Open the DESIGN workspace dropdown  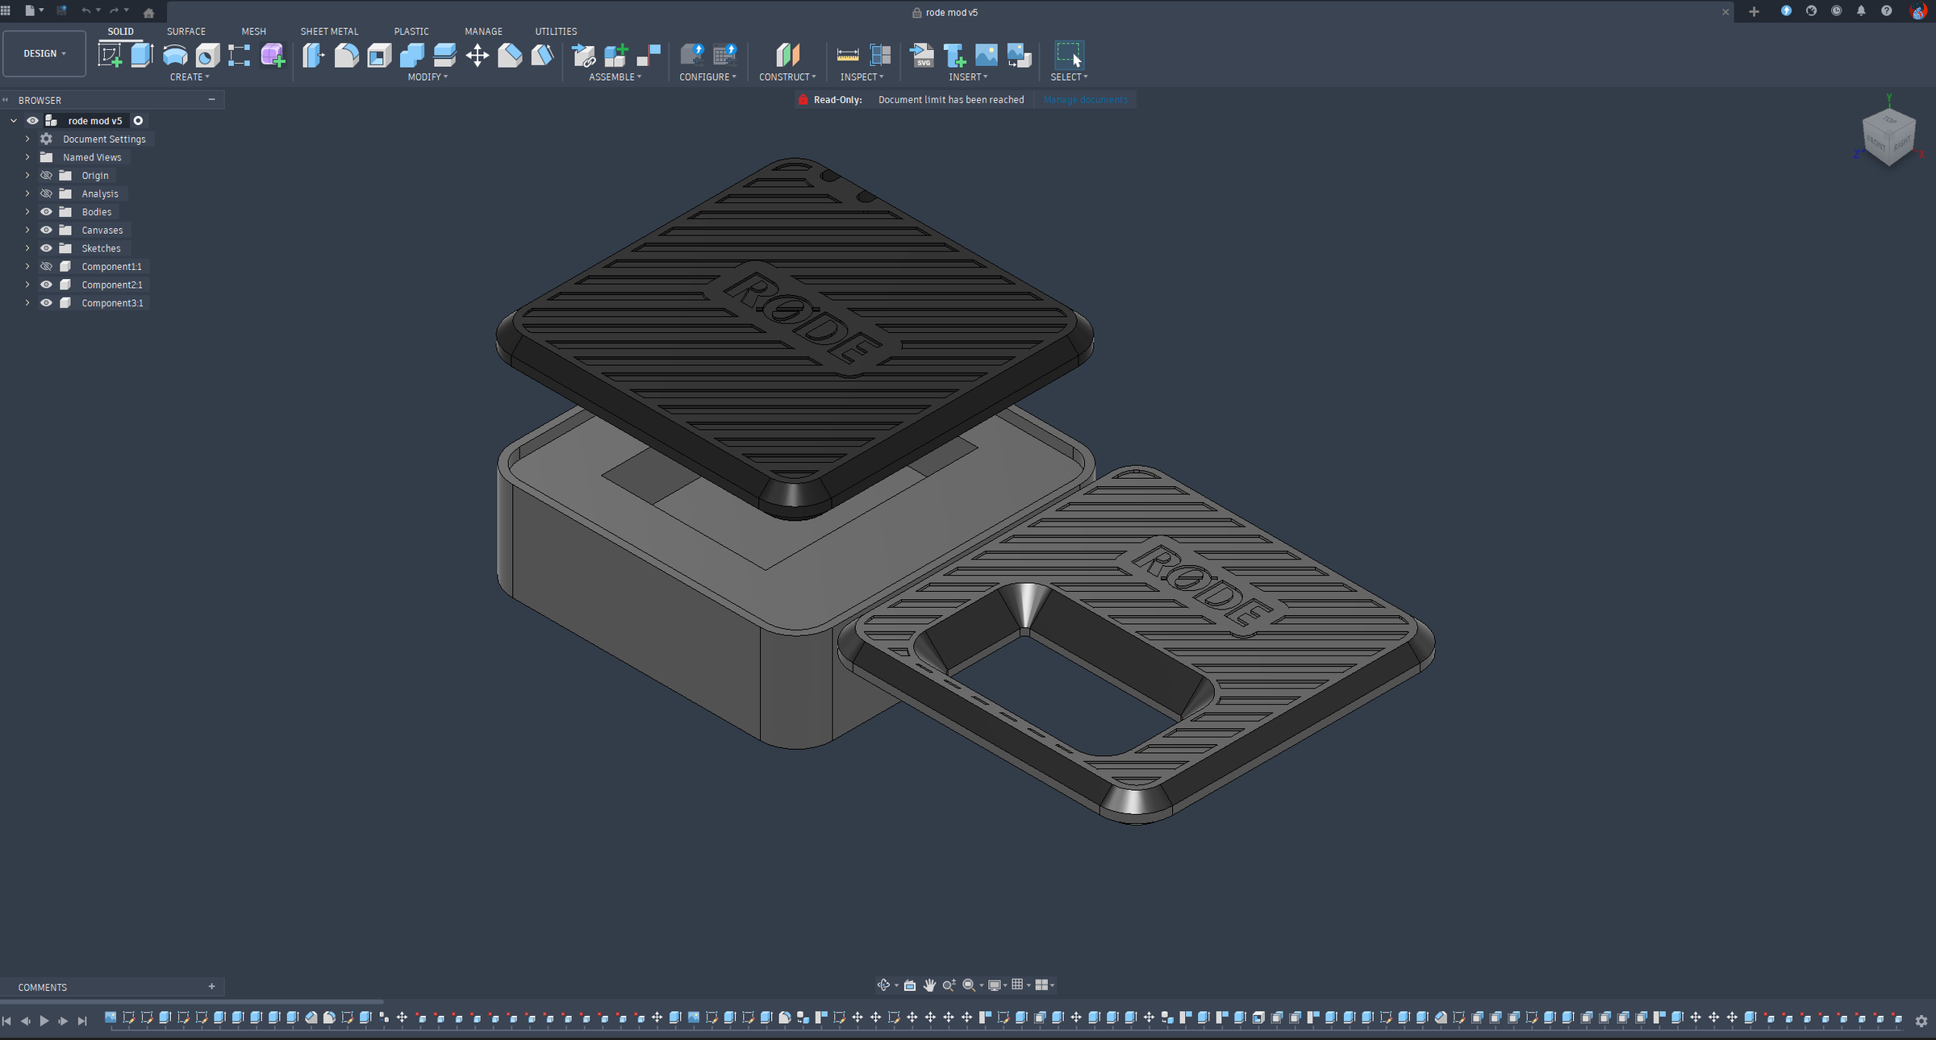44,54
